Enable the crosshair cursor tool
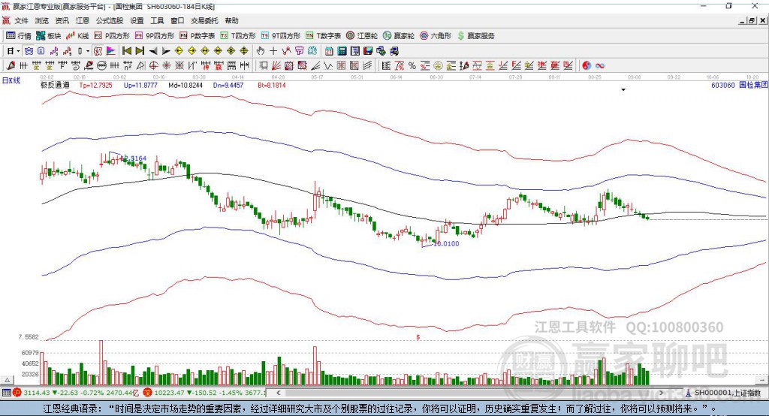Viewport: 769px width, 416px height. 273,50
